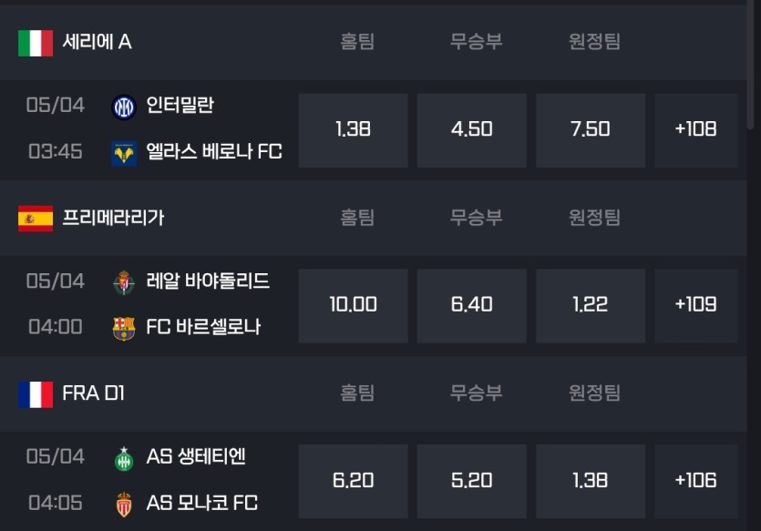The height and width of the screenshot is (531, 761).
Task: Click the FC Barcelona club crest icon
Action: tap(124, 328)
